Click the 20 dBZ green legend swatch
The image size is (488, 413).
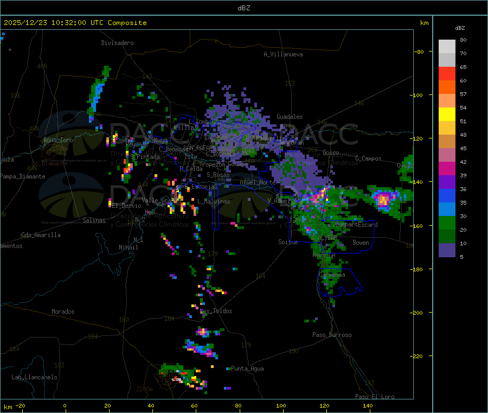coord(447,237)
